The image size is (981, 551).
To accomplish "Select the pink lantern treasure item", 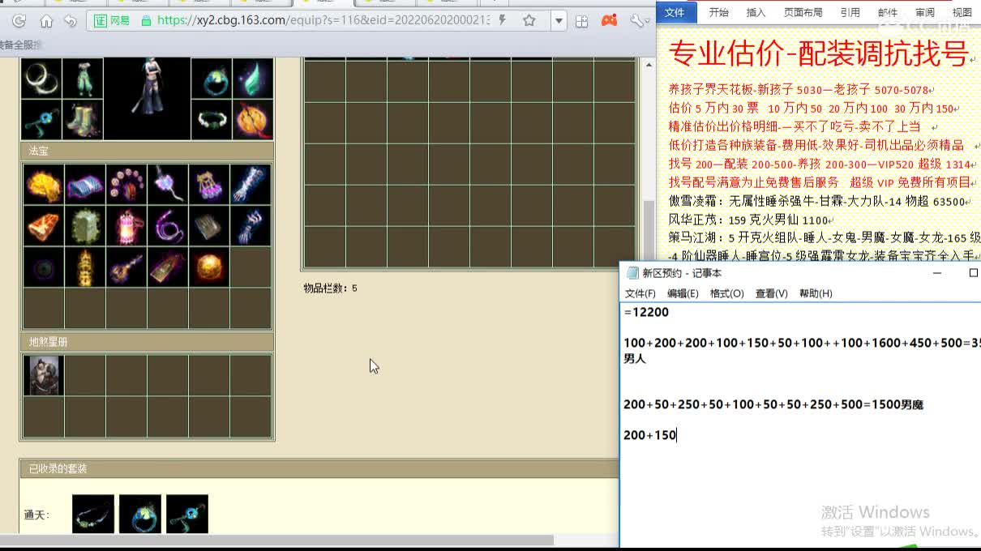I will pos(126,225).
